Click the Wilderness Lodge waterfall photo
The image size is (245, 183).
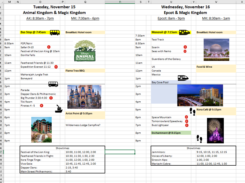click(x=41, y=130)
